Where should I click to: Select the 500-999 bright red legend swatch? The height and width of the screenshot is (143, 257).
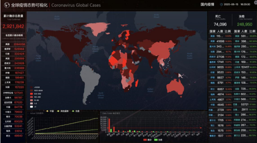click(x=31, y=94)
